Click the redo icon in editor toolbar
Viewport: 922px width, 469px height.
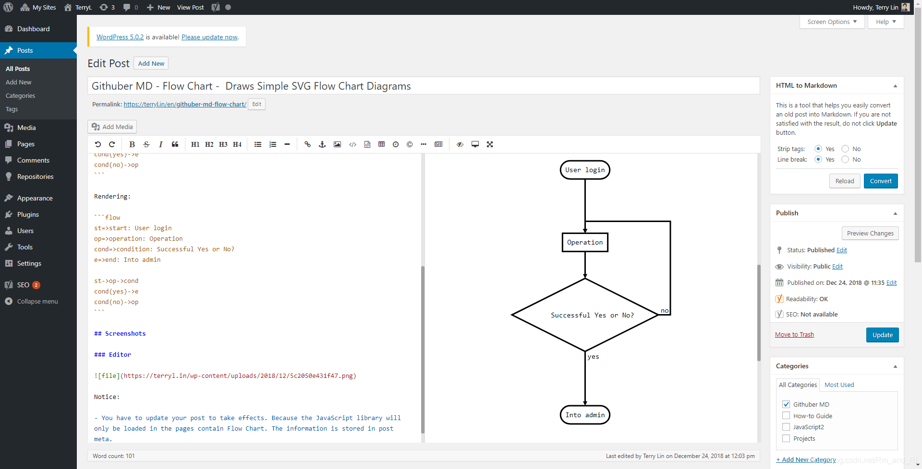[112, 144]
